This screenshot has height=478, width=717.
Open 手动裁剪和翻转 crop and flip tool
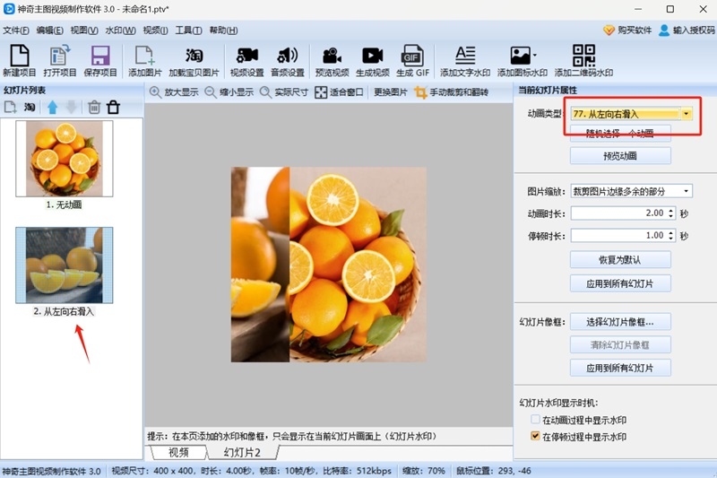pos(452,92)
